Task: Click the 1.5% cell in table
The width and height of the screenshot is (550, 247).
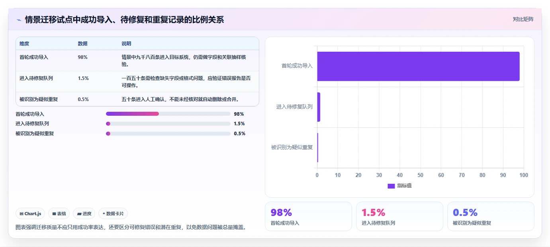Action: (x=83, y=78)
